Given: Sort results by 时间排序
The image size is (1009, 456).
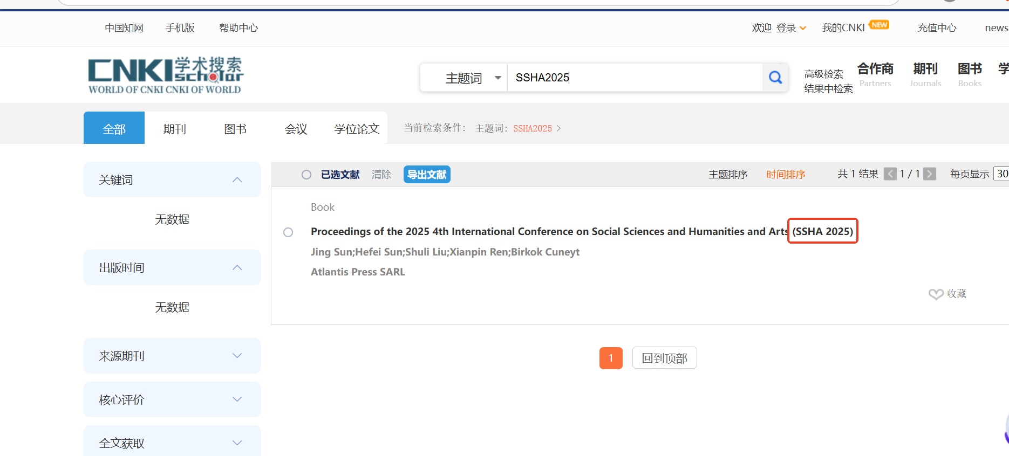Looking at the screenshot, I should [x=786, y=175].
